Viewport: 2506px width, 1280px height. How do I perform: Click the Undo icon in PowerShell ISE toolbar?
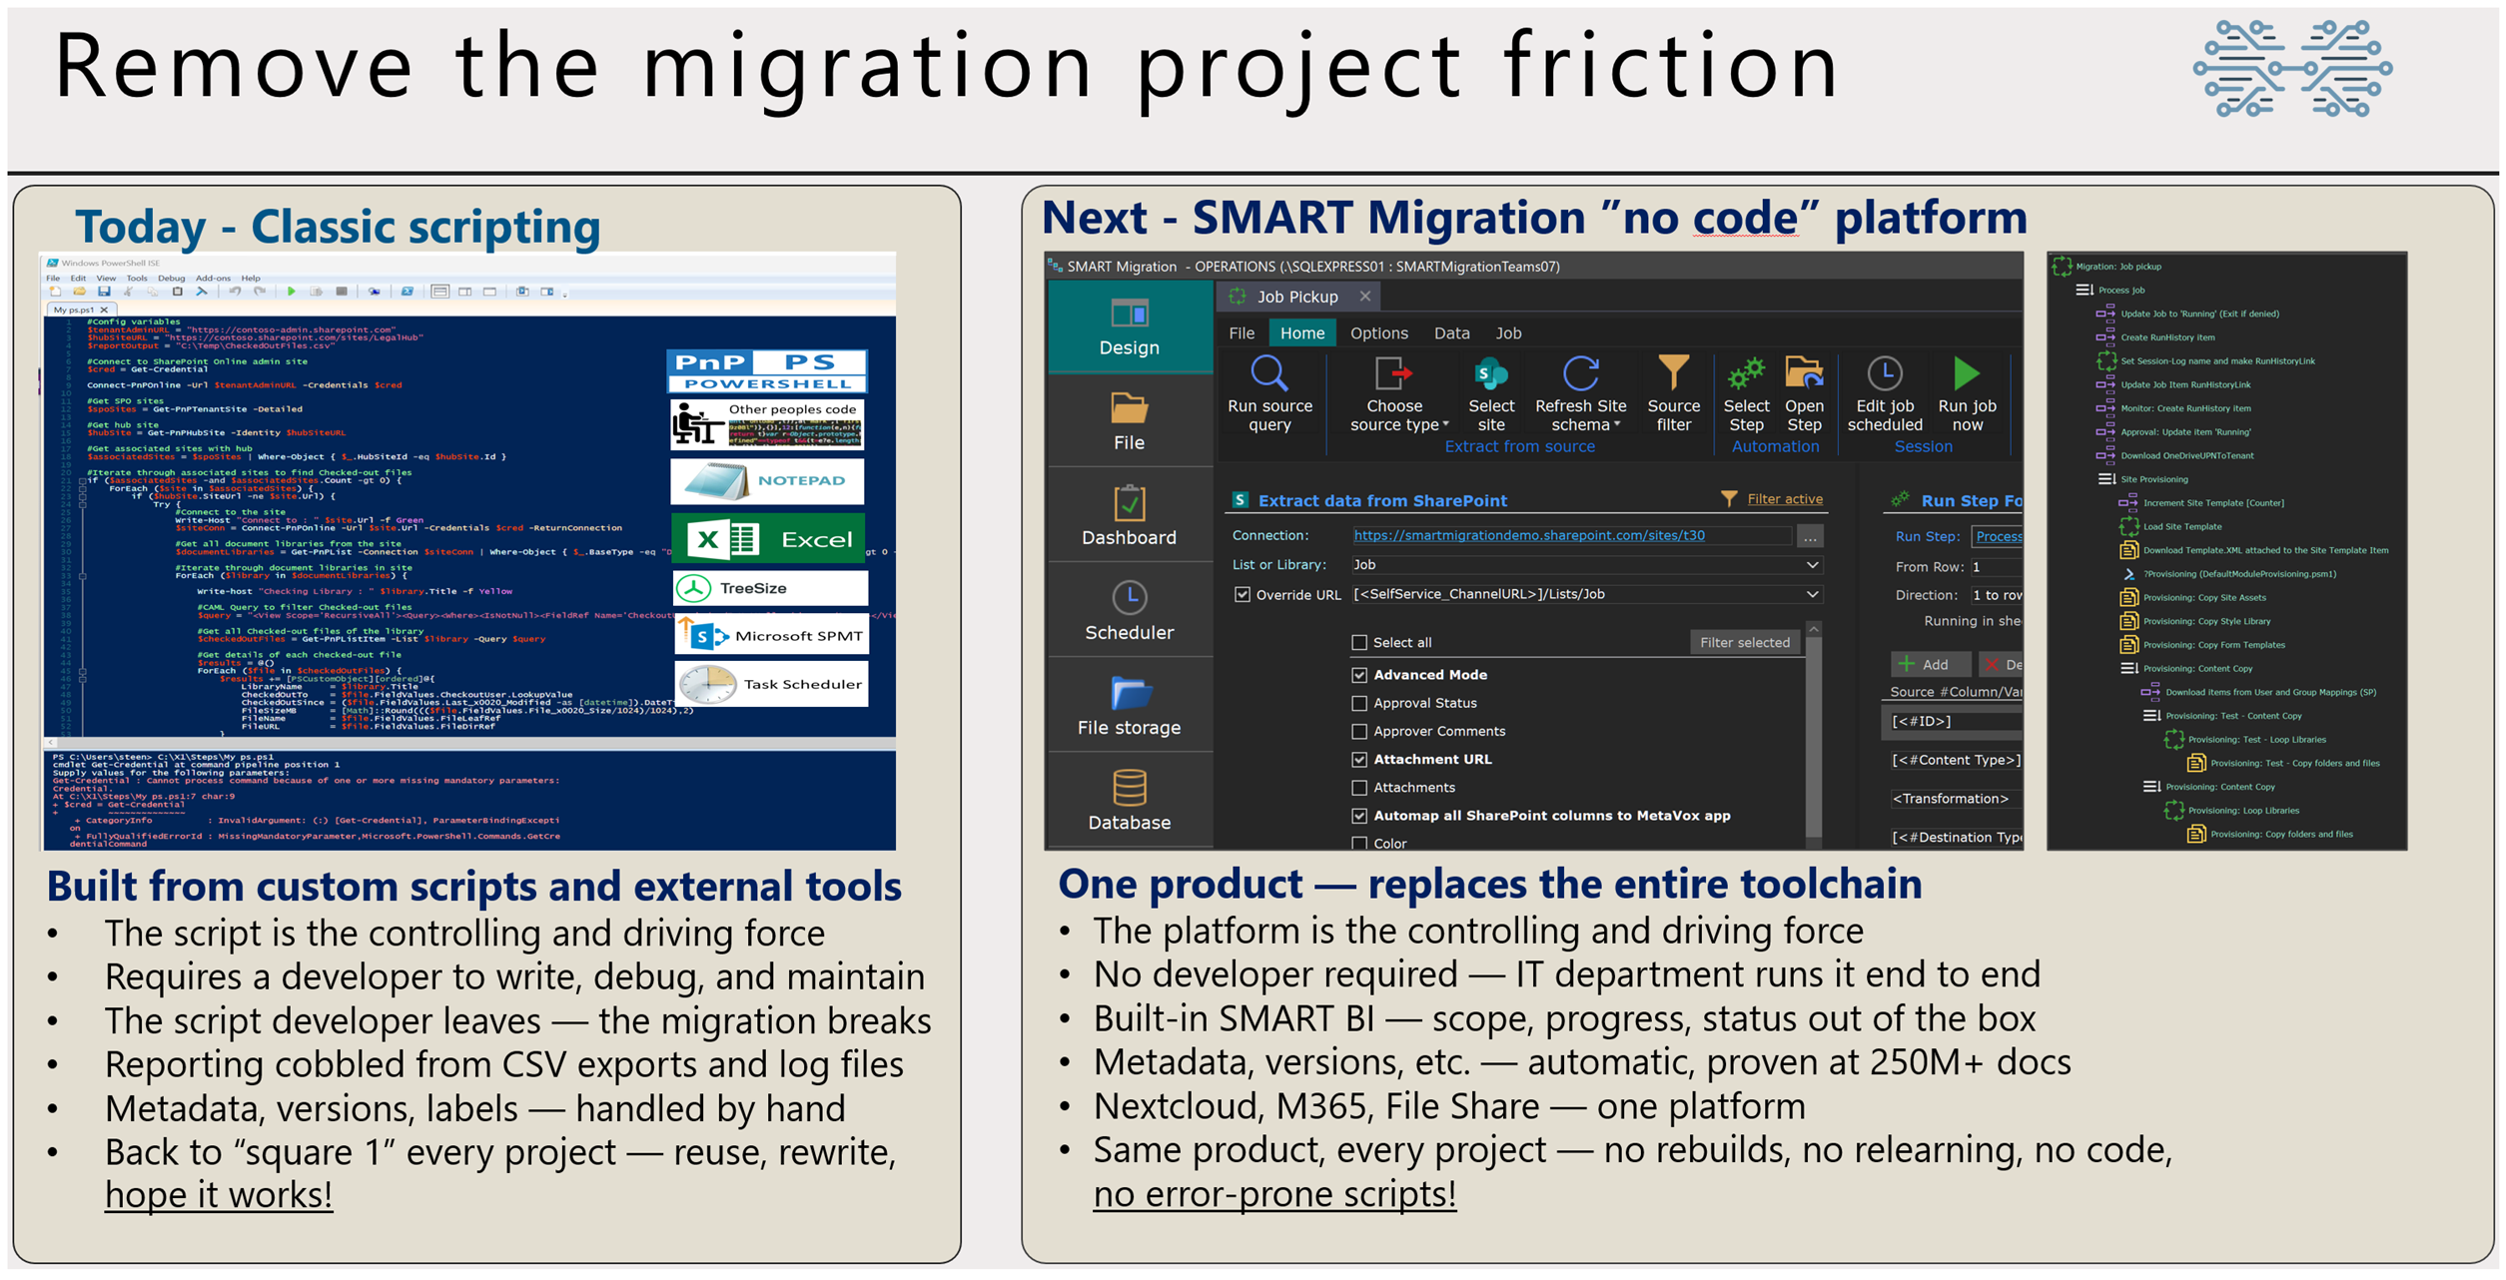tap(235, 292)
